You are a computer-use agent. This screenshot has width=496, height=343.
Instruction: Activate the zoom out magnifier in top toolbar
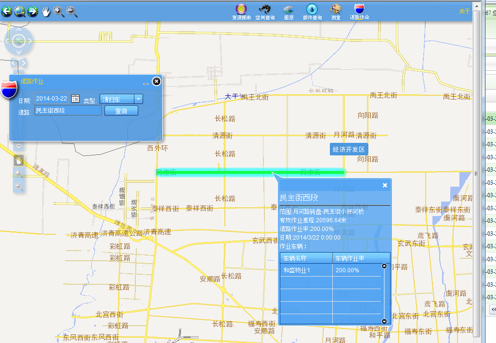point(72,11)
